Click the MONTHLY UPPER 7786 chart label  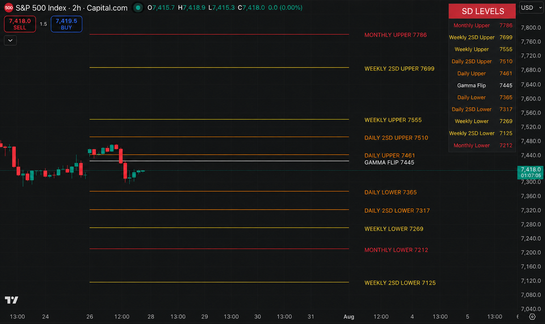(x=396, y=35)
